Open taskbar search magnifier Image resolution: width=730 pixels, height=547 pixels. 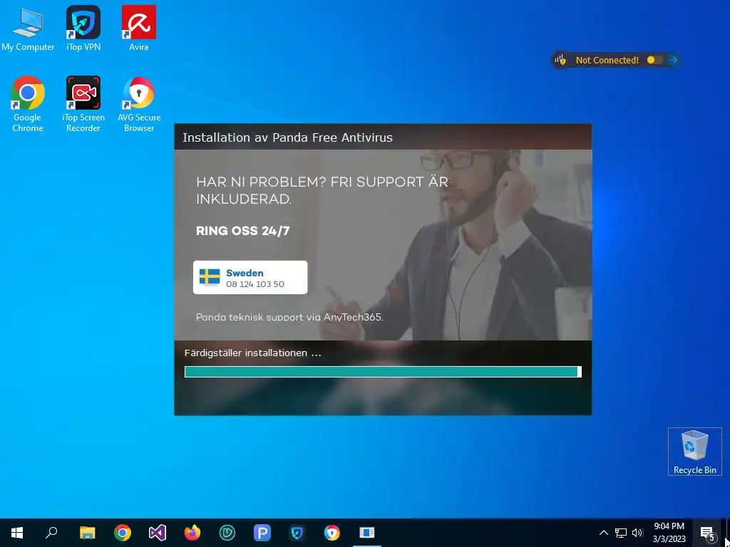click(51, 533)
